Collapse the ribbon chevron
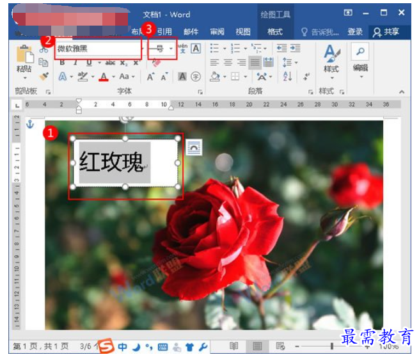The height and width of the screenshot is (357, 419). point(401,91)
